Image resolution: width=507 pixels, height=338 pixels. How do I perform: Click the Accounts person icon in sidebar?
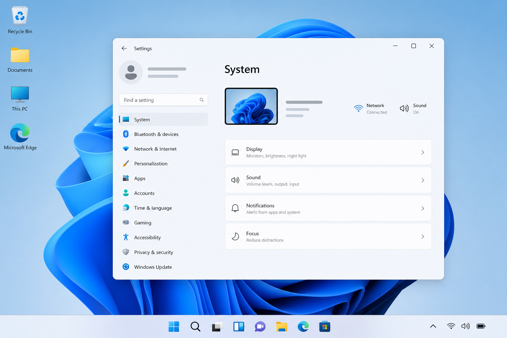point(126,193)
